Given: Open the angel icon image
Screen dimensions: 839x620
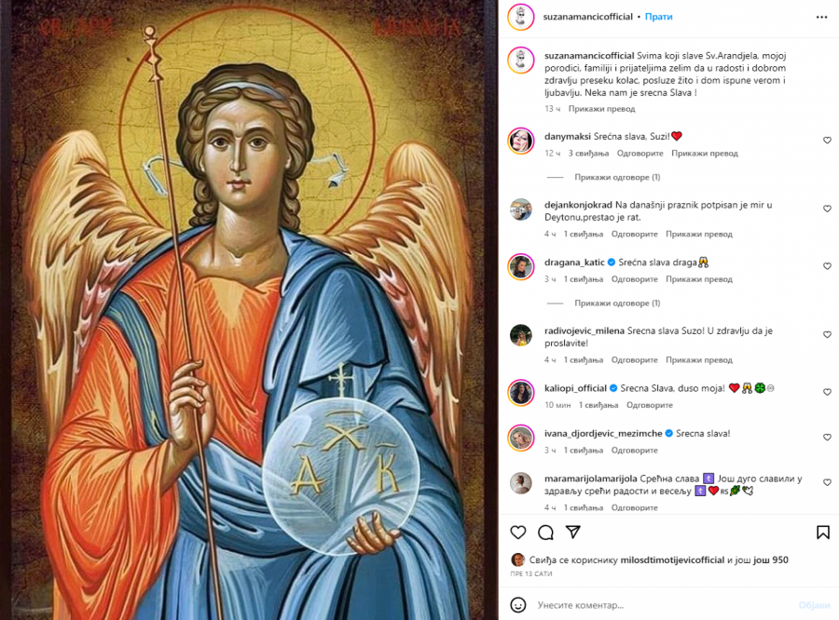Looking at the screenshot, I should [x=249, y=310].
